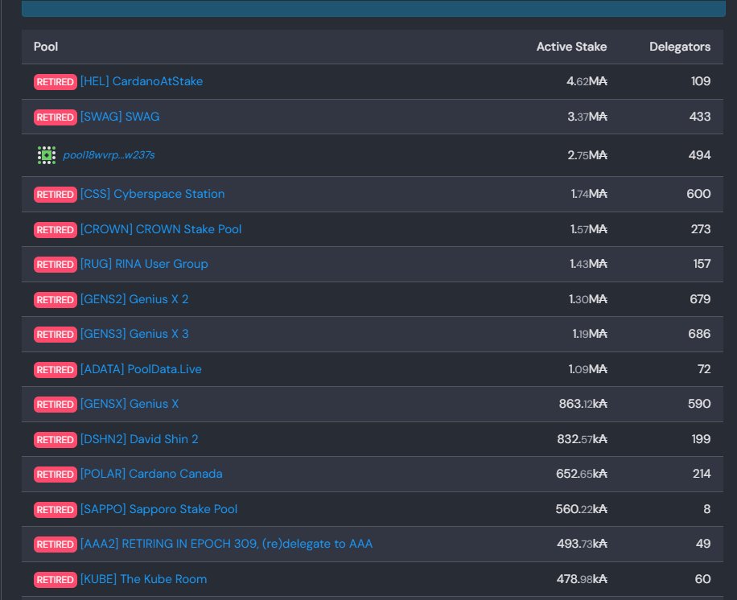Open [SAPPO] Sapporo Stake Pool link
Image resolution: width=737 pixels, height=600 pixels.
[x=159, y=509]
